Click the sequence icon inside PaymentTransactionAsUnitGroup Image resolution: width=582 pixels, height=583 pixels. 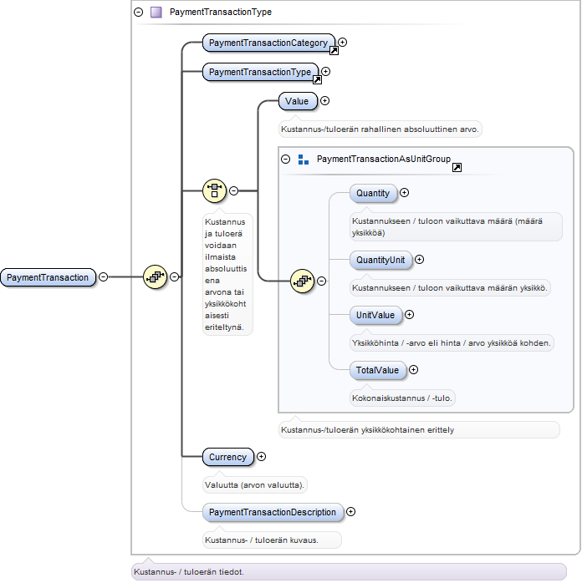tap(302, 281)
